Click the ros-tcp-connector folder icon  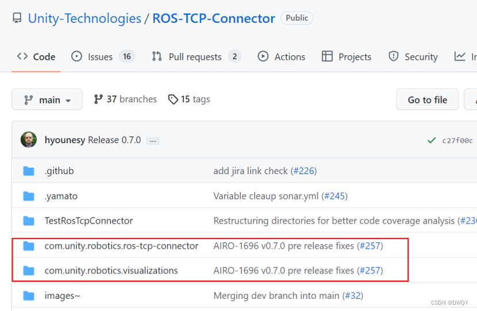[x=29, y=245]
